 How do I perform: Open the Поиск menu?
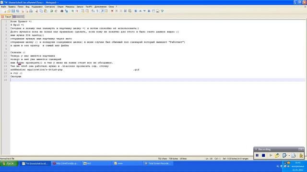coord(20,7)
